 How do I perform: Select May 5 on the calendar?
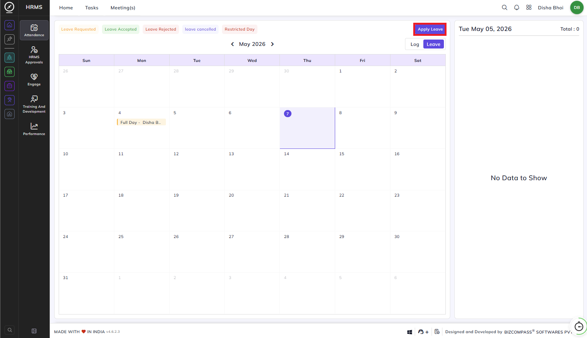coord(197,128)
